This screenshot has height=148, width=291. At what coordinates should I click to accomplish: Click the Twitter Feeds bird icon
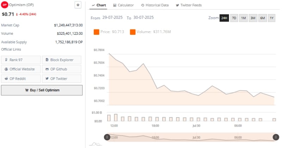coord(177,5)
